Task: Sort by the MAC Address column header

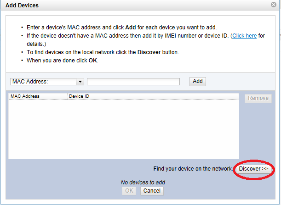Action: point(38,96)
